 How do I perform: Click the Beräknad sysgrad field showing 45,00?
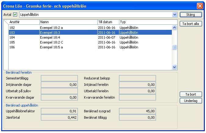click(x=137, y=111)
